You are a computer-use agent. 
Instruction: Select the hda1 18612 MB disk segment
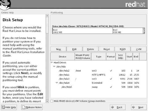tap(82, 31)
